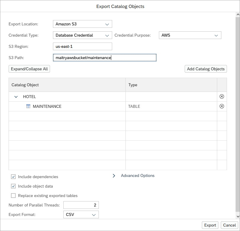
Task: Remove the HOTEL schema row
Action: (222, 97)
